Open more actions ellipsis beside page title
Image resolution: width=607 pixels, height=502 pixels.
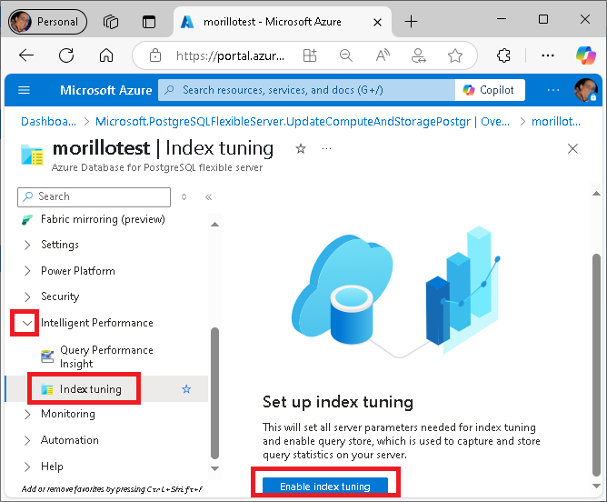point(326,149)
